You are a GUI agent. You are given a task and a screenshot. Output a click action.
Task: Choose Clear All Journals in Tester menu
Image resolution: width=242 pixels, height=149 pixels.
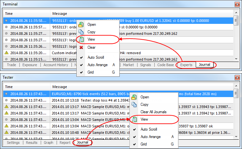pyautogui.click(x=153, y=112)
